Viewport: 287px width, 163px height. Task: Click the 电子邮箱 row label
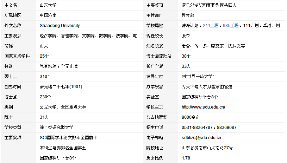[x=155, y=138]
